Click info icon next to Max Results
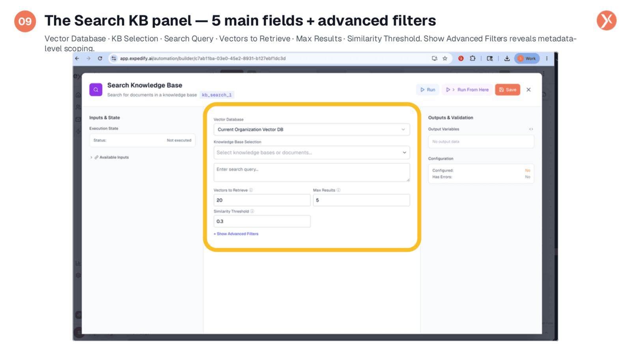The height and width of the screenshot is (355, 631). tap(338, 190)
